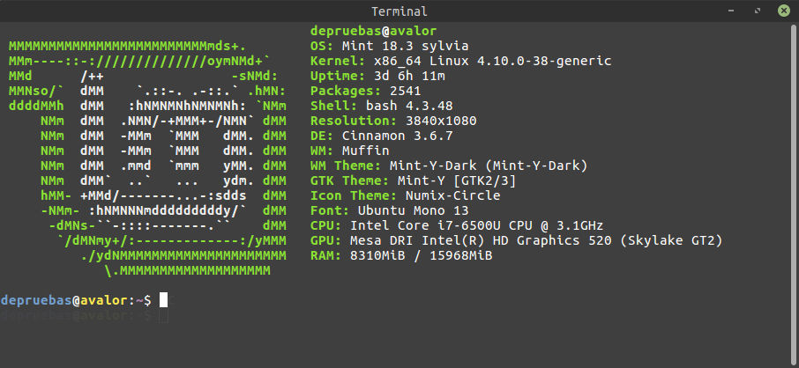This screenshot has width=799, height=368.
Task: Click the Font: Ubuntu Mono 13 line
Action: [389, 210]
